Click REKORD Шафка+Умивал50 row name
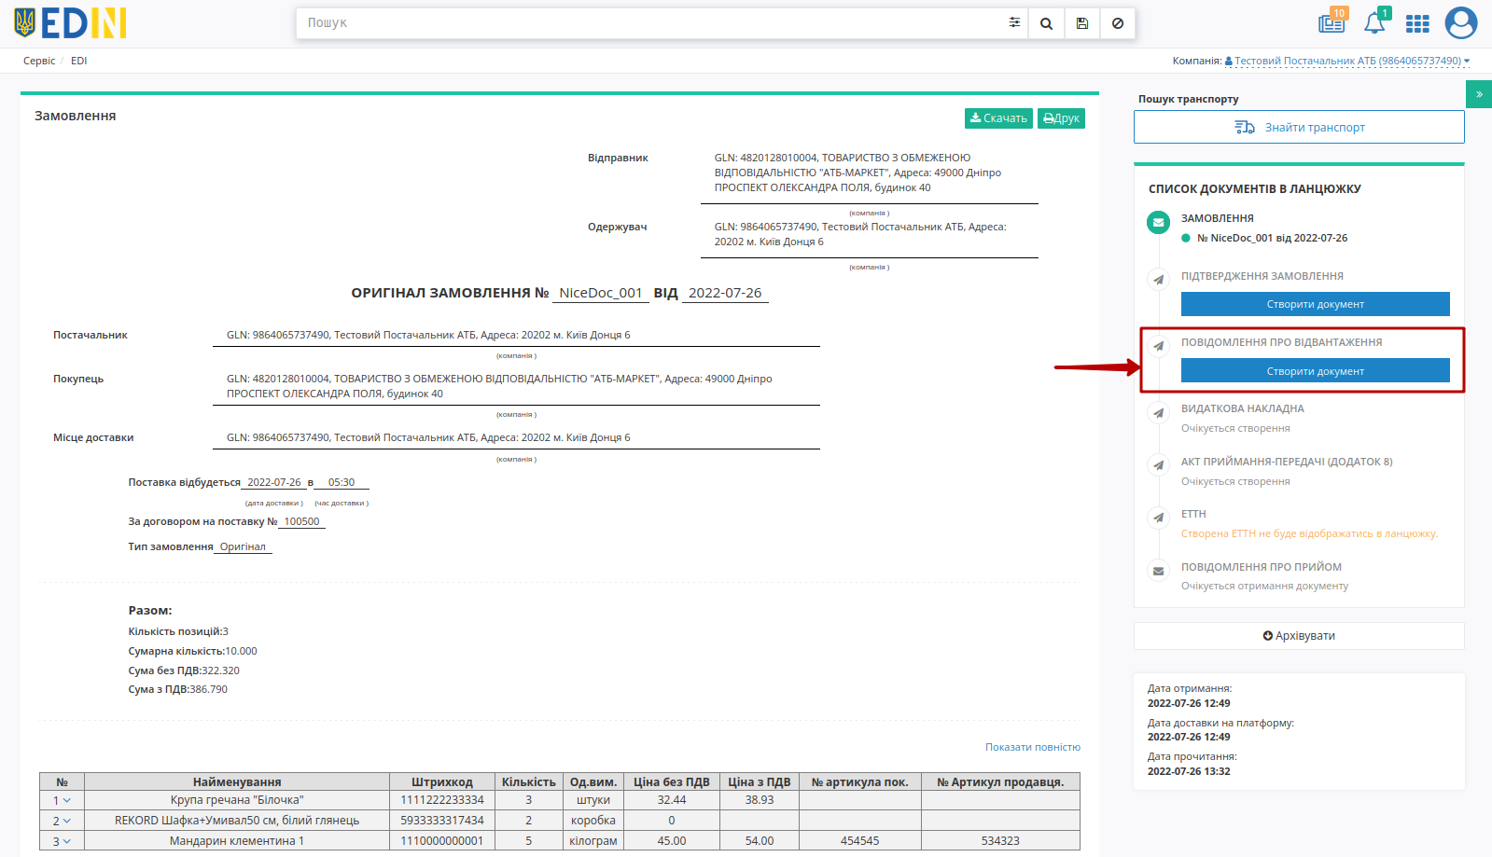The width and height of the screenshot is (1492, 857). (x=237, y=821)
